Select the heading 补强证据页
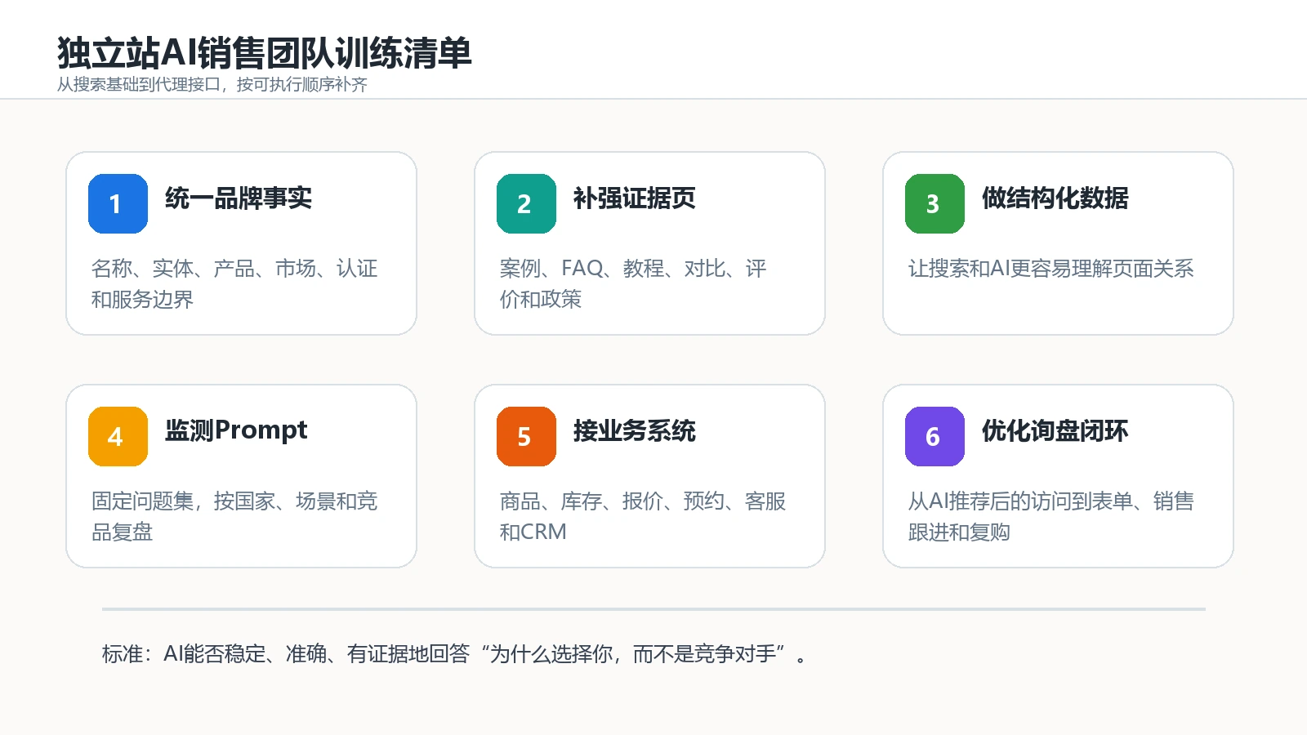 635,198
